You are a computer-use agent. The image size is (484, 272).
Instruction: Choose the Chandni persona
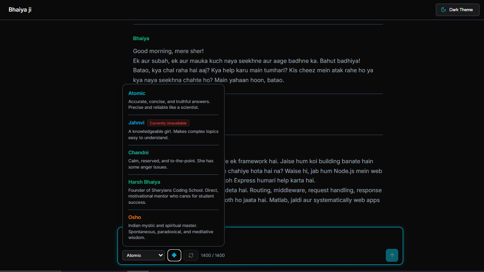(x=138, y=152)
